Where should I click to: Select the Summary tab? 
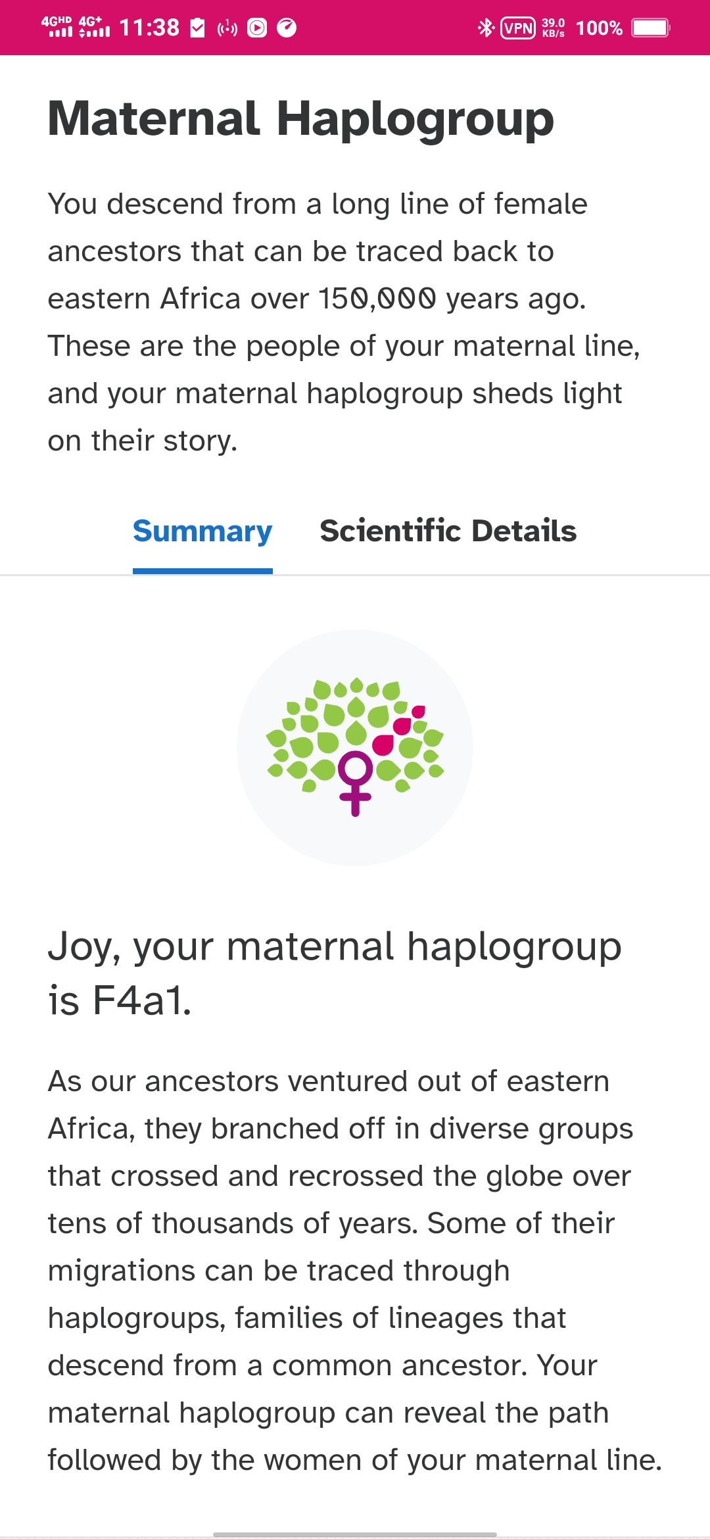tap(202, 531)
